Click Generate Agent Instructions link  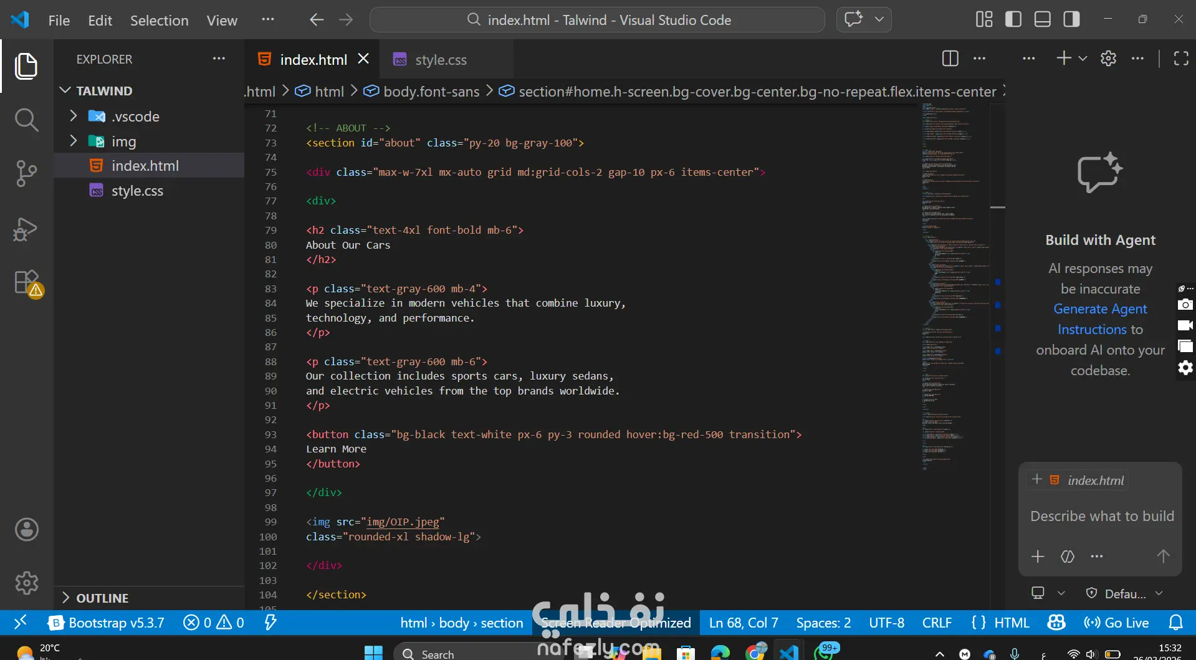1100,319
